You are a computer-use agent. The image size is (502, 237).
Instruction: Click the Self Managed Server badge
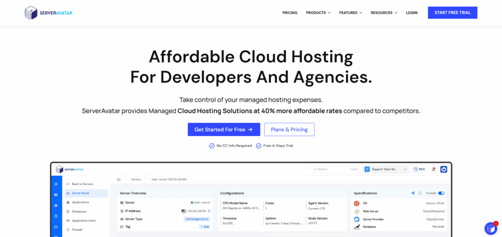pyautogui.click(x=197, y=219)
